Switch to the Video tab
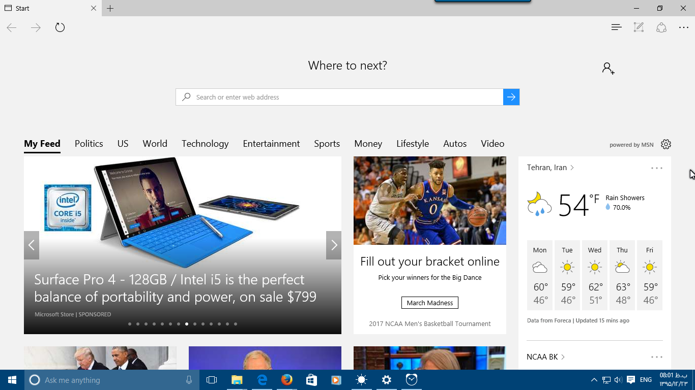The image size is (695, 390). pos(493,144)
